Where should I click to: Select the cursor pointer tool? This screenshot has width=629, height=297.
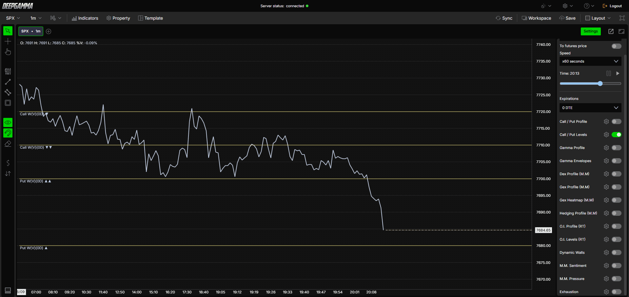click(8, 31)
